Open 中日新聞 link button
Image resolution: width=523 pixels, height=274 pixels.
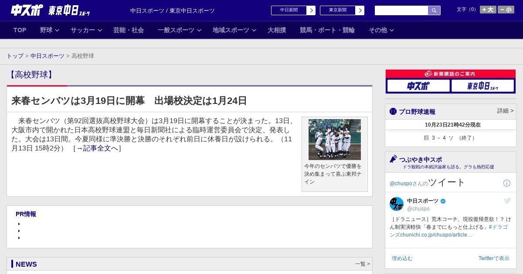coord(289,10)
